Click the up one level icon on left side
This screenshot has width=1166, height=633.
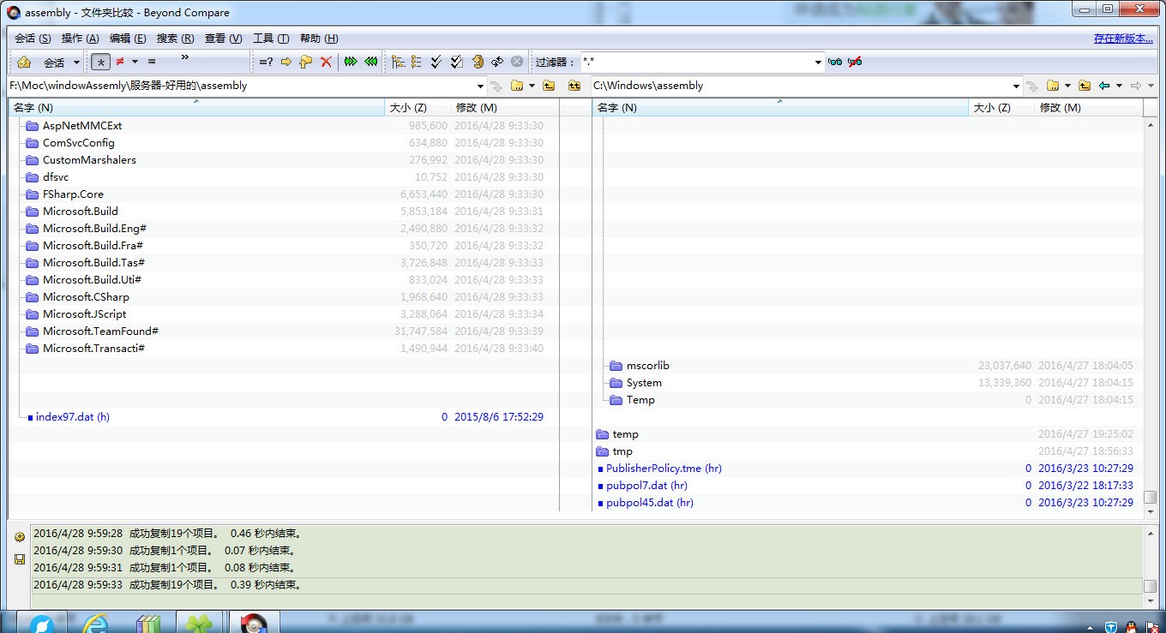(x=549, y=86)
